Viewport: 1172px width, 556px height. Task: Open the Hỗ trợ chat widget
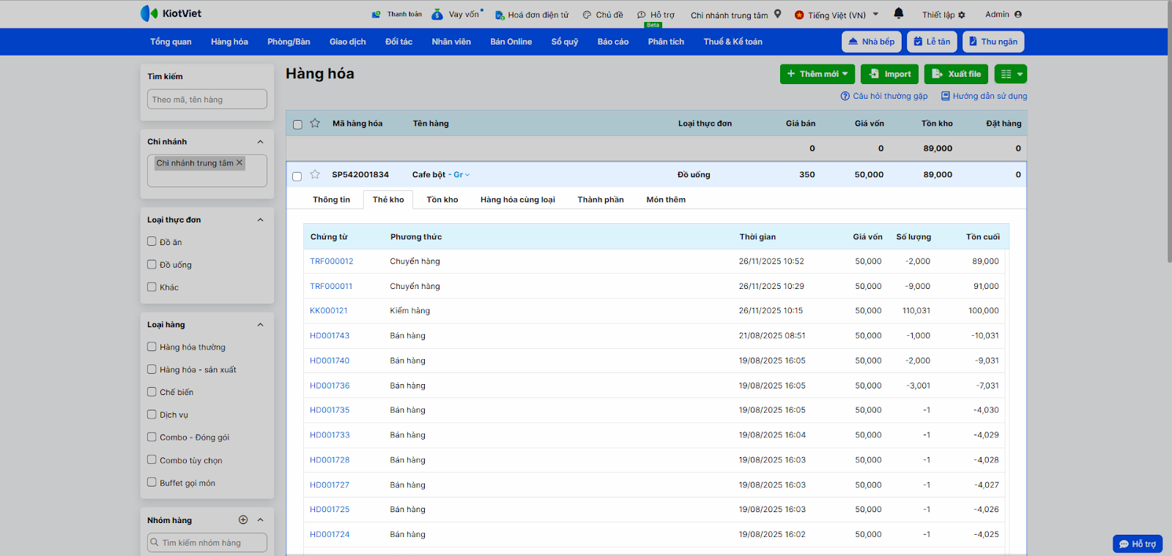tap(1137, 544)
